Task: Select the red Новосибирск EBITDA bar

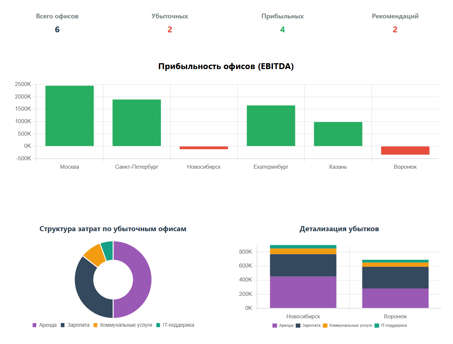Action: click(204, 148)
